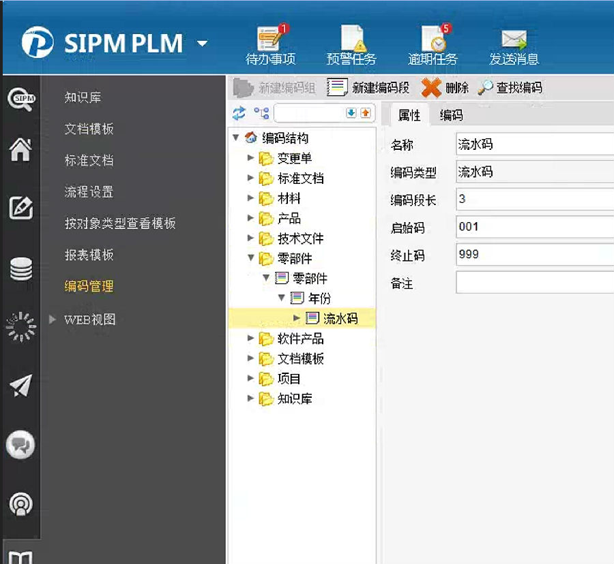The image size is (614, 564).
Task: Open the 逾期任务 overdue tasks icon
Action: pos(433,41)
